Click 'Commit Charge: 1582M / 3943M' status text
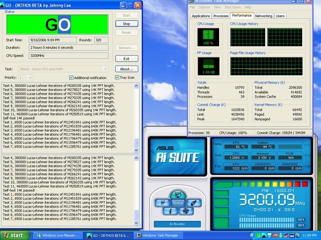Screen dimensions: 321x240 click(281, 133)
